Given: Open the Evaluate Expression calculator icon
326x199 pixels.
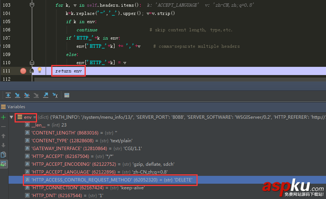Looking at the screenshot, I should [67, 95].
